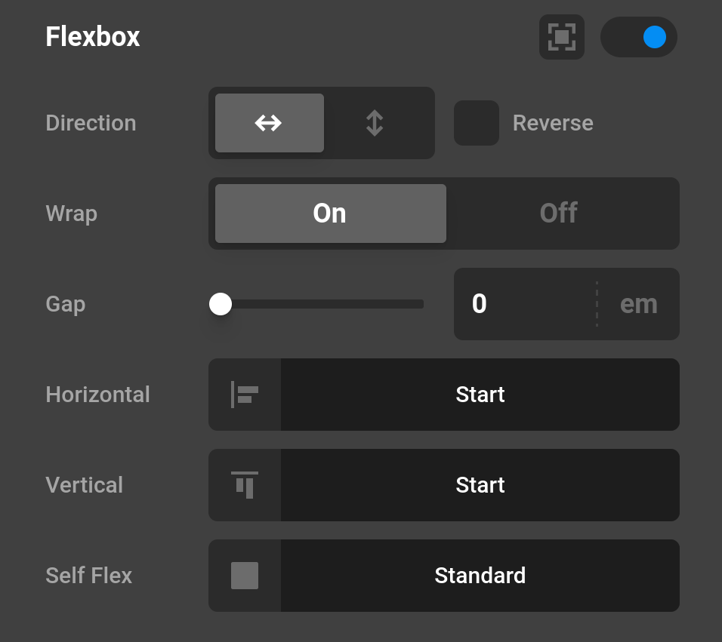The image size is (722, 642).
Task: Switch the Flexbox master toggle off
Action: click(x=639, y=35)
